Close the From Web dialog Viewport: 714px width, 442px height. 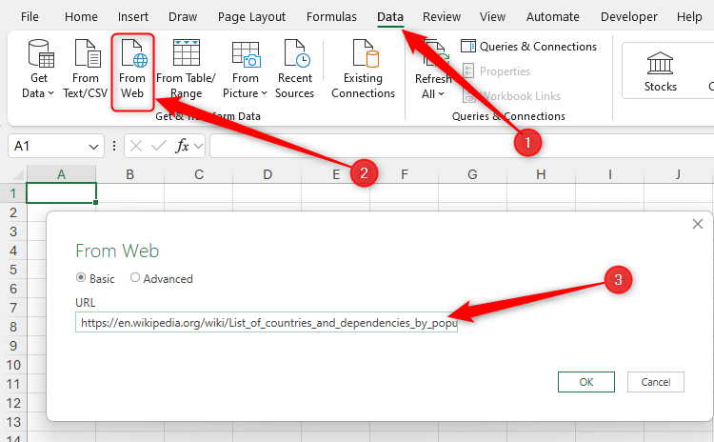[x=697, y=224]
